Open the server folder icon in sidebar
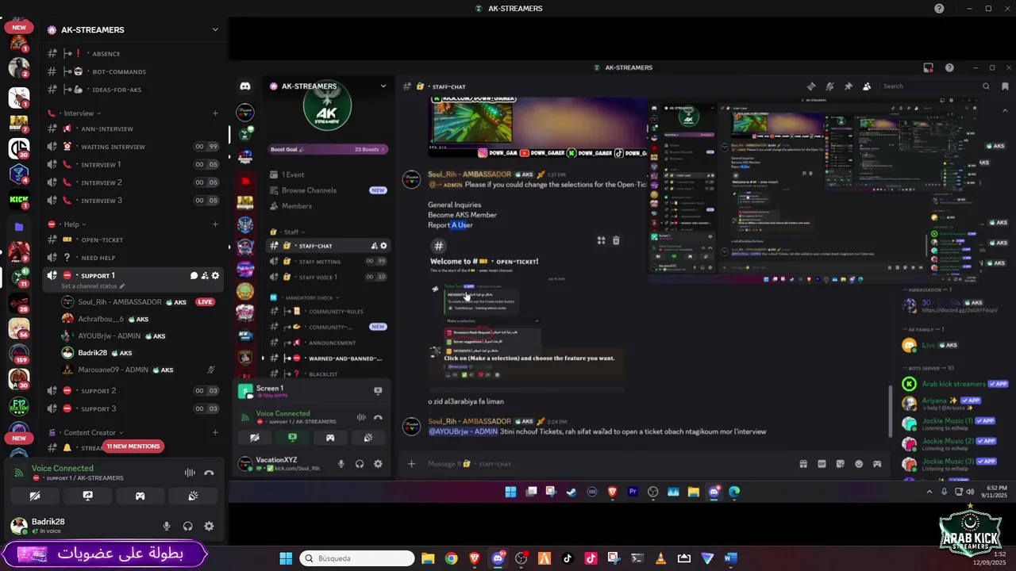Viewport: 1016px width, 571px height. 19,227
